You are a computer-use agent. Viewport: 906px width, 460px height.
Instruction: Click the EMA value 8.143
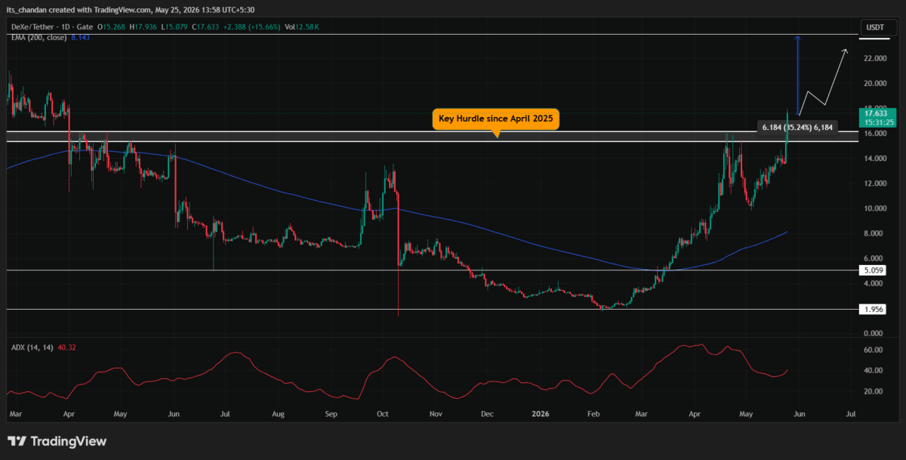click(x=82, y=37)
